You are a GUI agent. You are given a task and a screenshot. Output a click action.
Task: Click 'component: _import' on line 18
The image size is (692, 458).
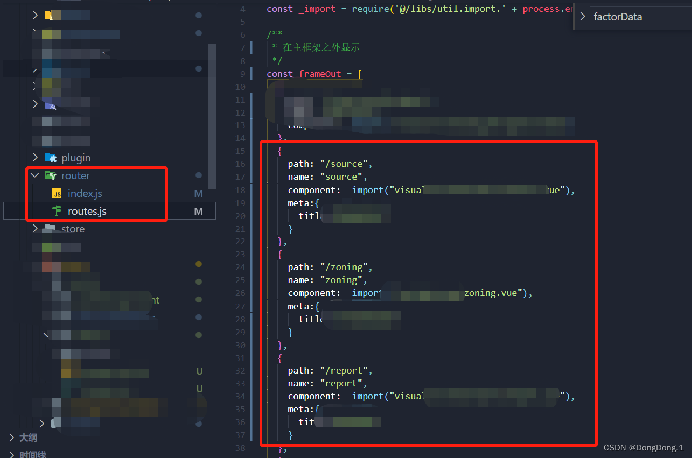(336, 189)
